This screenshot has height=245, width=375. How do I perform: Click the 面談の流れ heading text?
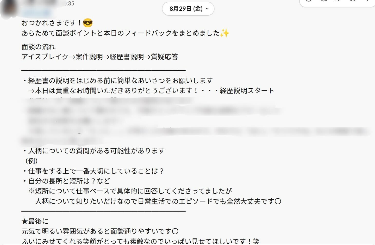click(x=39, y=47)
